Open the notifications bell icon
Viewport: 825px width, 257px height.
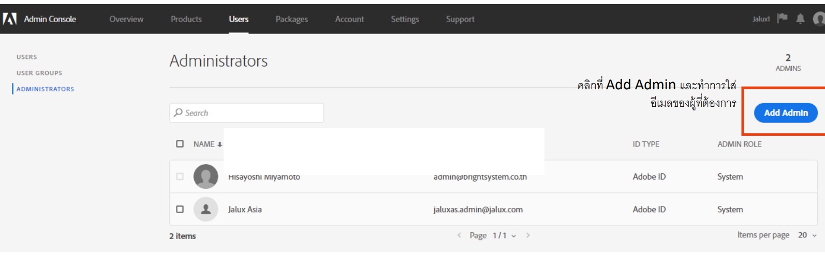tap(800, 19)
